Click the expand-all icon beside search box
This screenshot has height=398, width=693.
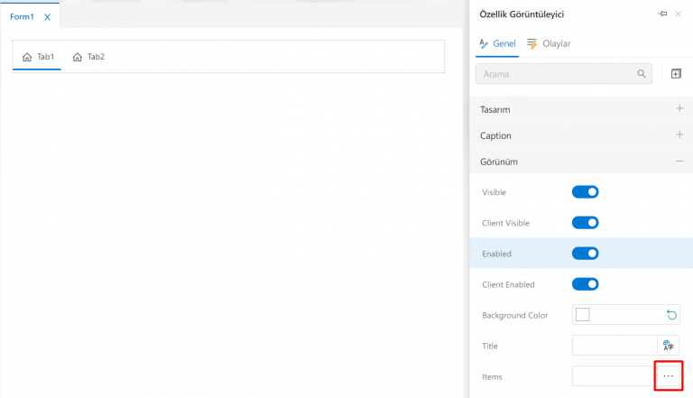click(x=676, y=74)
